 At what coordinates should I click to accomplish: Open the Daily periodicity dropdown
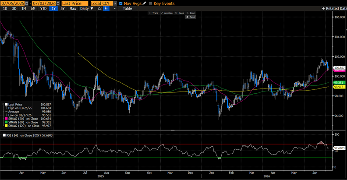(x=86, y=8)
